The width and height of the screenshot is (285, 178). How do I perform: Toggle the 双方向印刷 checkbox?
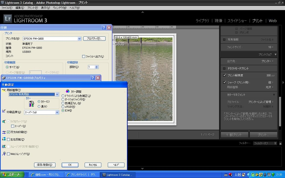(x=8, y=132)
